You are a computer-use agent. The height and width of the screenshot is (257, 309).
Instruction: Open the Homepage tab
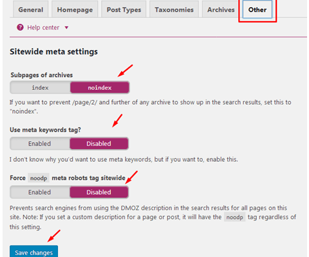[x=75, y=10]
